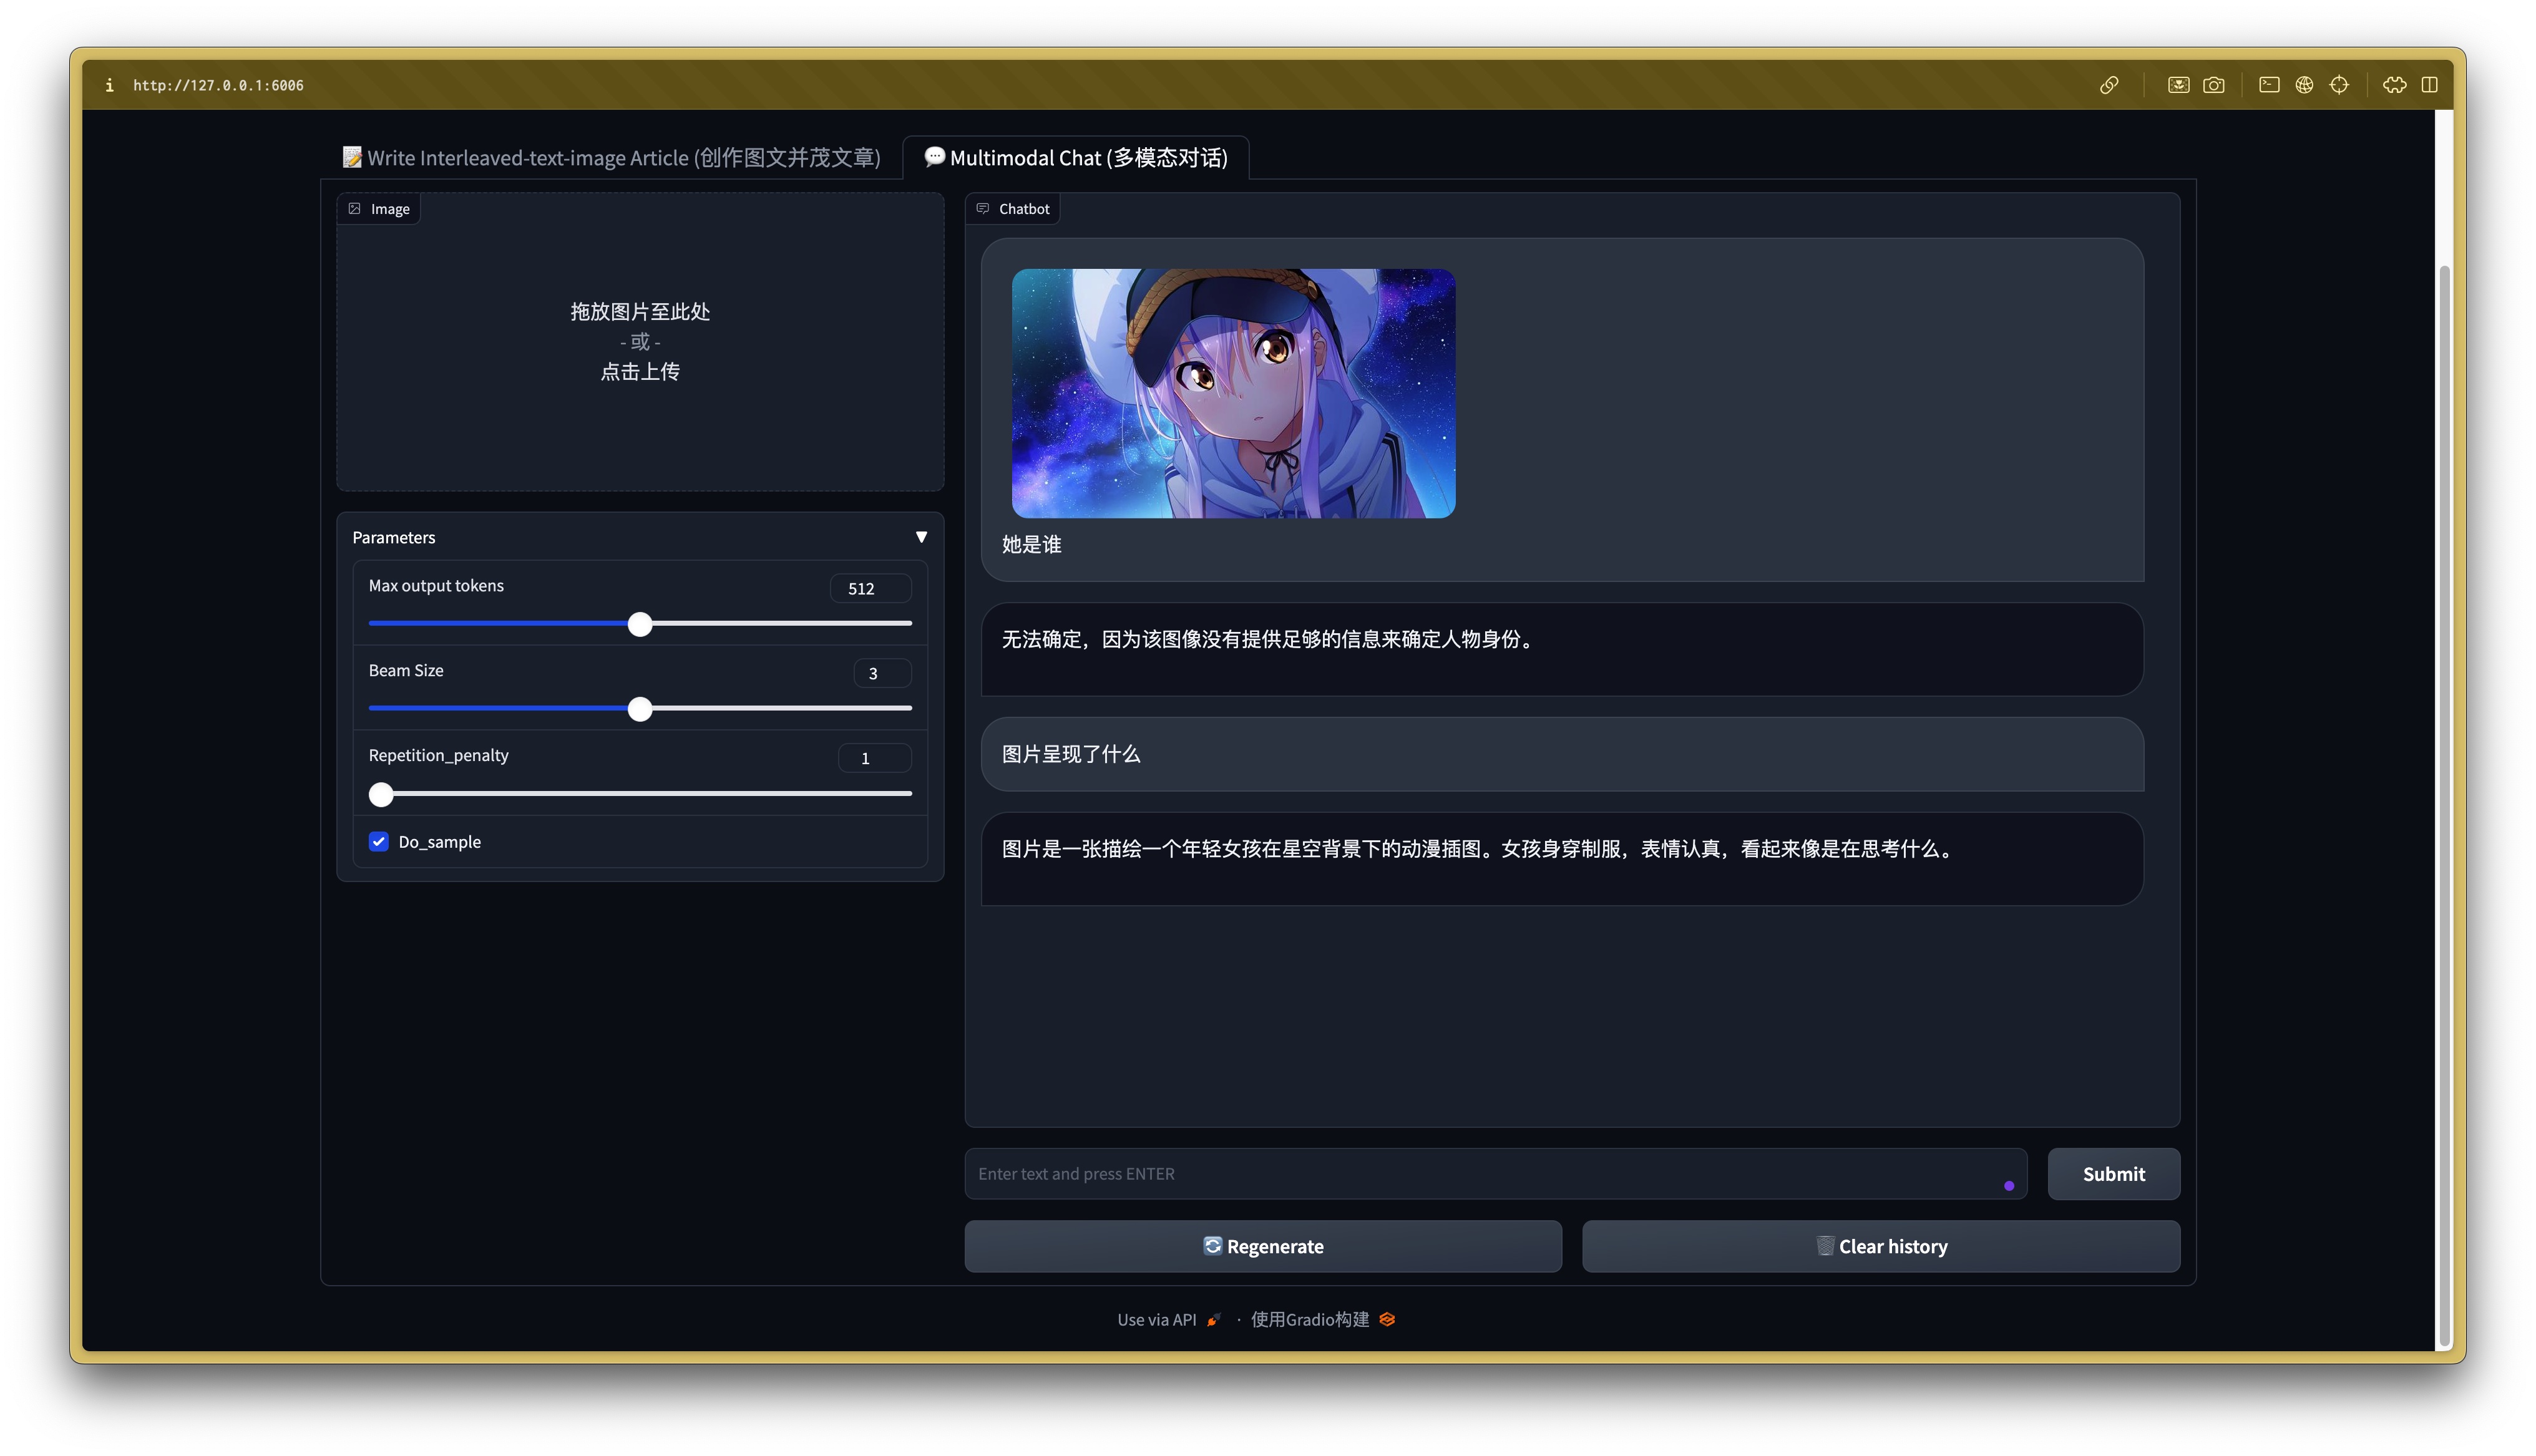Click the crosshair element picker icon

(2339, 85)
